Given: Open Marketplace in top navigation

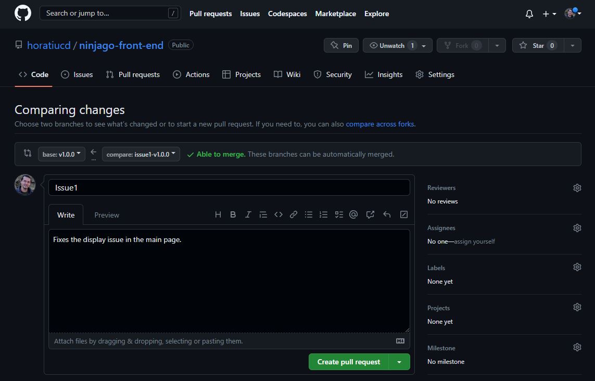Looking at the screenshot, I should (335, 14).
